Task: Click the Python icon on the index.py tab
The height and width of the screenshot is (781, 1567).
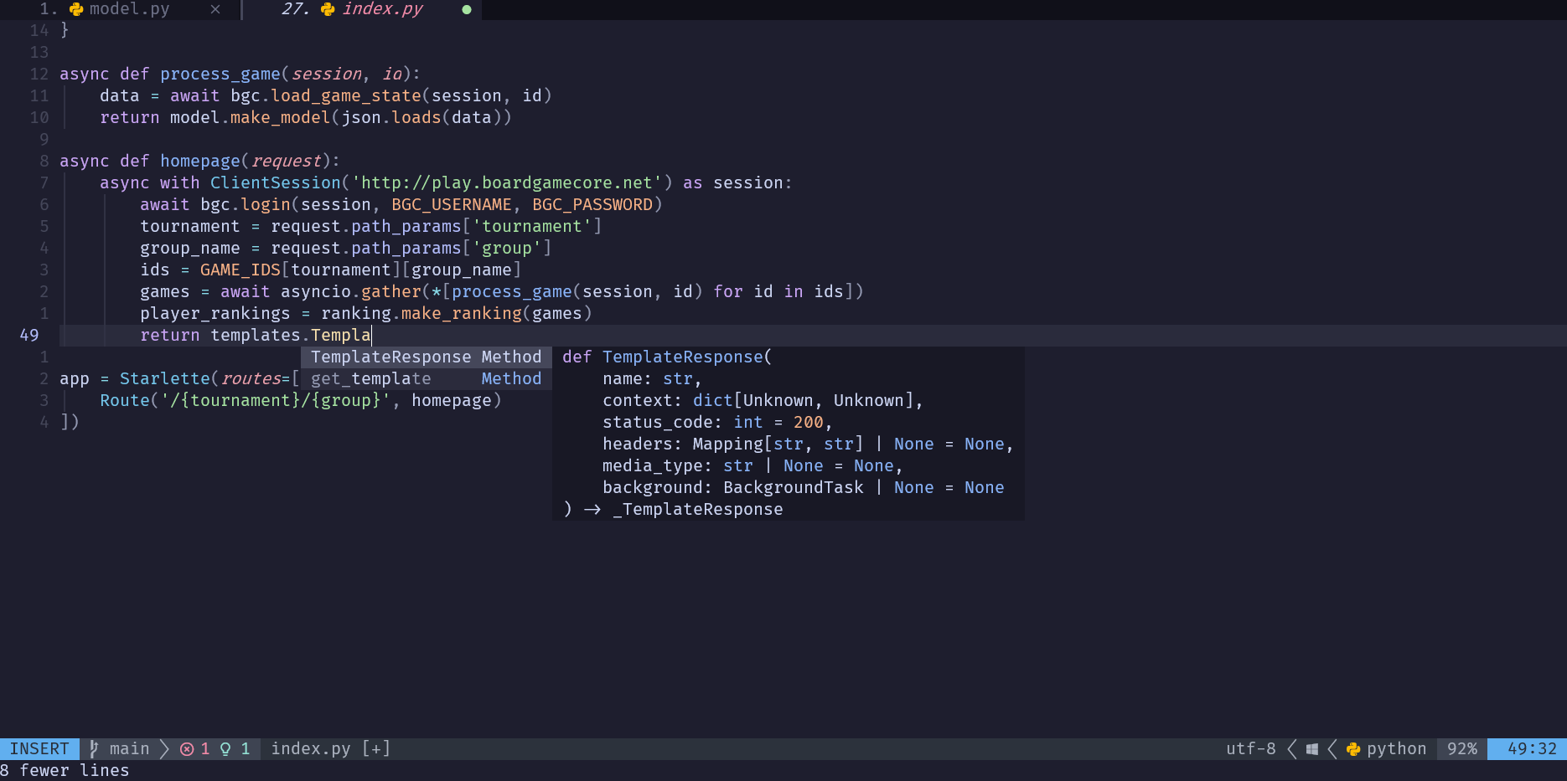Action: click(326, 9)
